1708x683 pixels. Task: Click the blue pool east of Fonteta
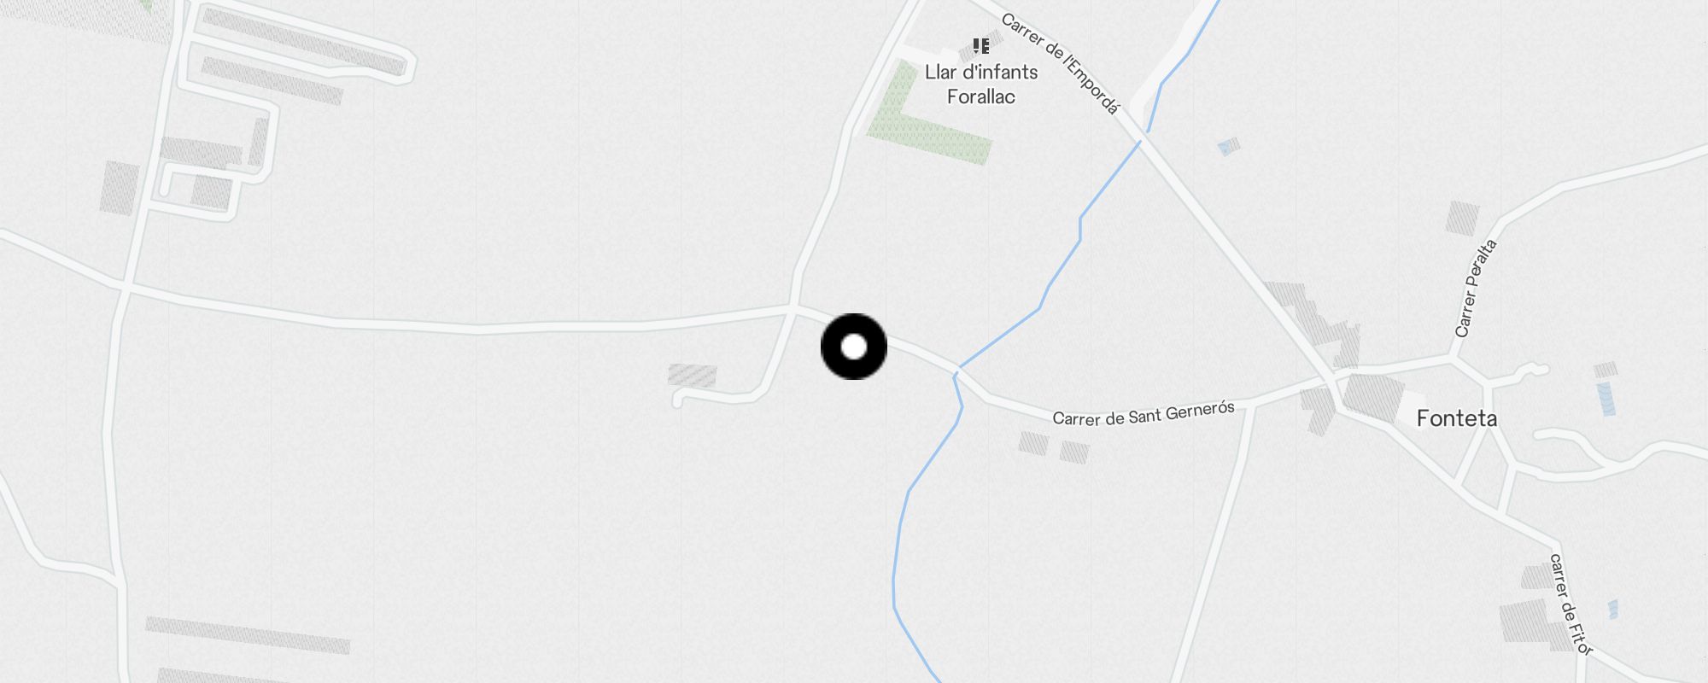[1606, 398]
